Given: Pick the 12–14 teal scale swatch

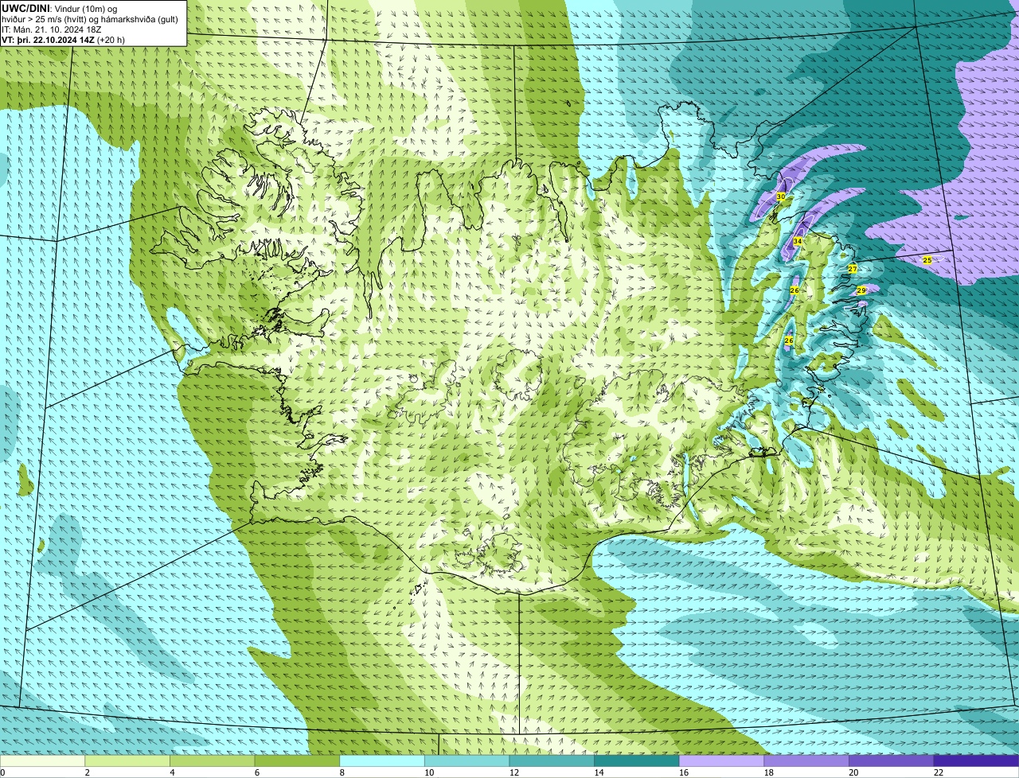Looking at the screenshot, I should click(552, 760).
